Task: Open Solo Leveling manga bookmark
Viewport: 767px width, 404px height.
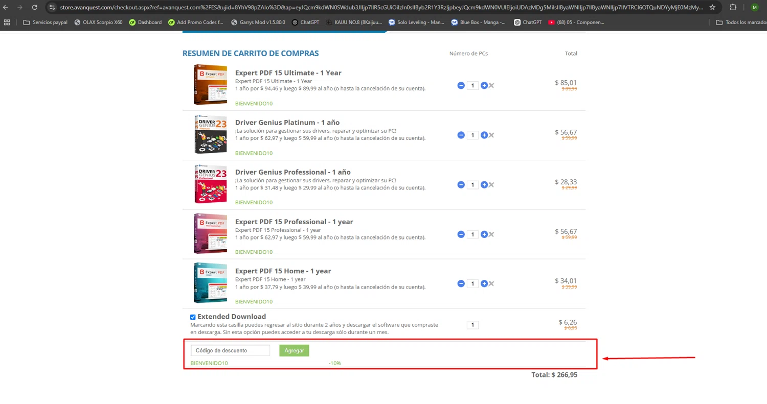Action: click(417, 22)
